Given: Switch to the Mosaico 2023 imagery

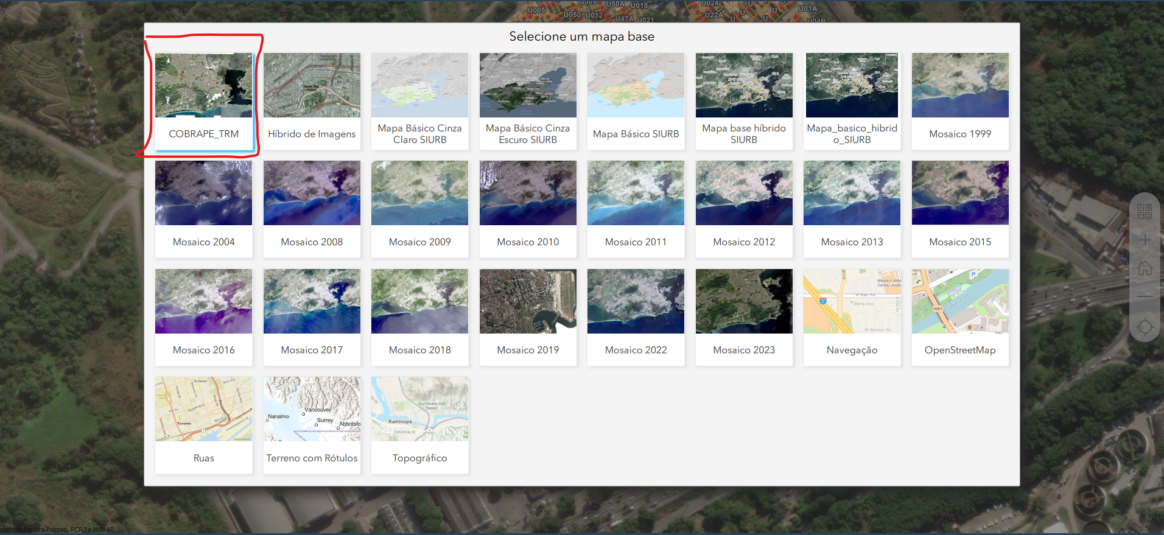Looking at the screenshot, I should point(744,317).
